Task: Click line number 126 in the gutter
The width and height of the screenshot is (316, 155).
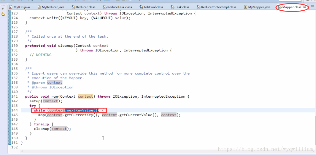Action: point(15,27)
